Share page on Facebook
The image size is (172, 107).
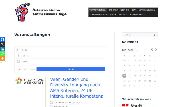[2, 39]
